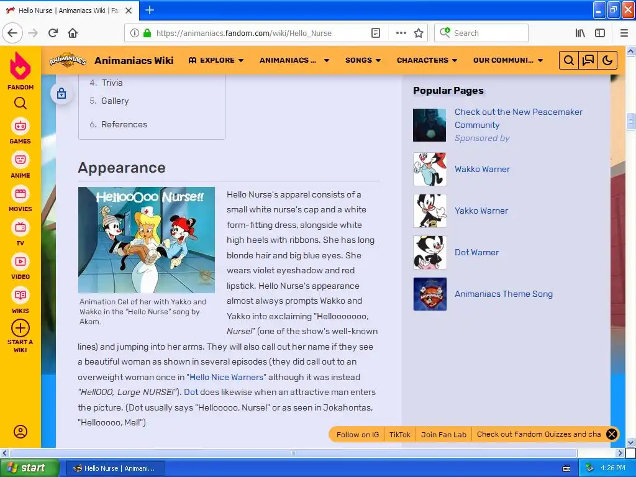The width and height of the screenshot is (636, 477).
Task: Click the TikTok button
Action: pyautogui.click(x=400, y=434)
